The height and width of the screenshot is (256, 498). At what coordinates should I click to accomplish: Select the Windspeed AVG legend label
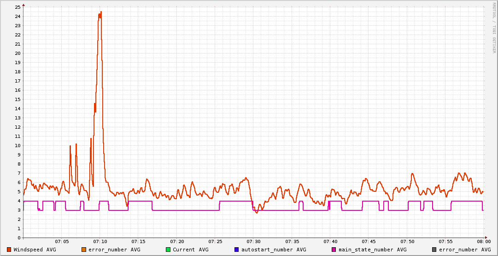click(x=35, y=250)
